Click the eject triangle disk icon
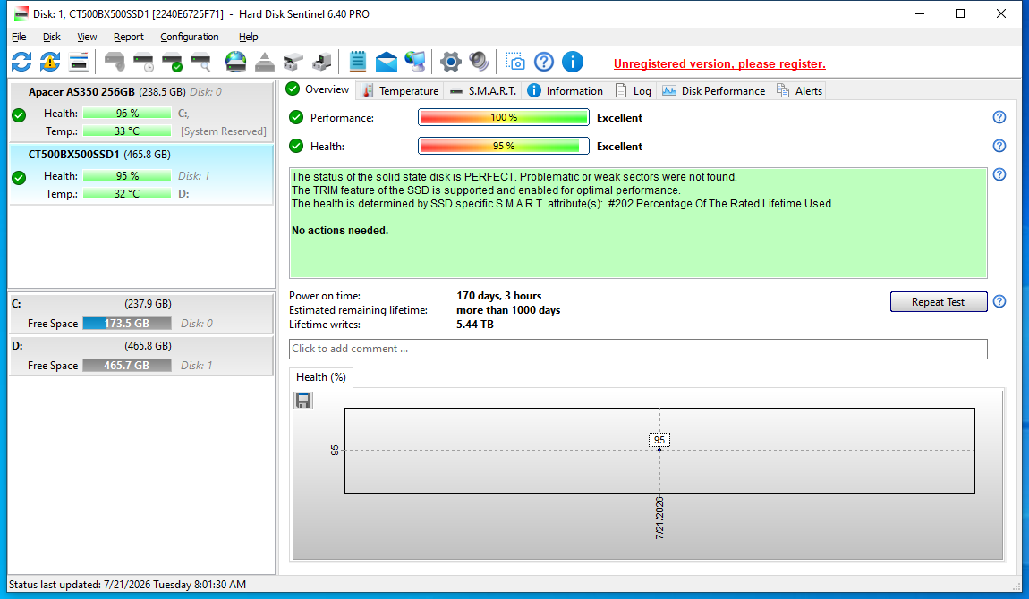The image size is (1029, 599). 265,63
